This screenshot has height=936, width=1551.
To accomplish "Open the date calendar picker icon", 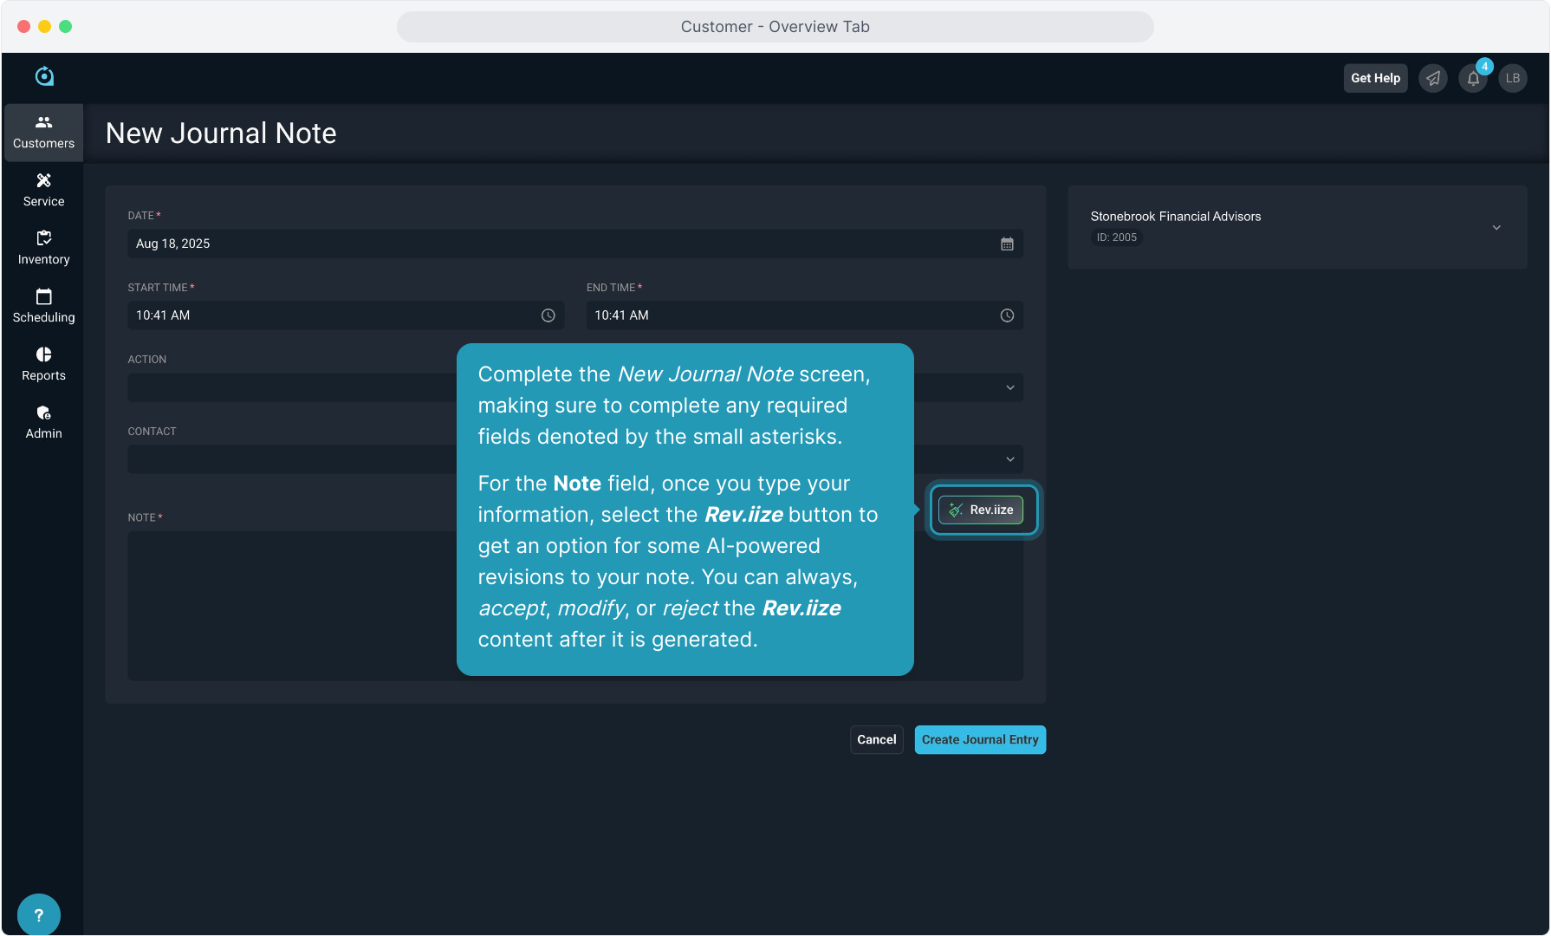I will click(x=1007, y=244).
